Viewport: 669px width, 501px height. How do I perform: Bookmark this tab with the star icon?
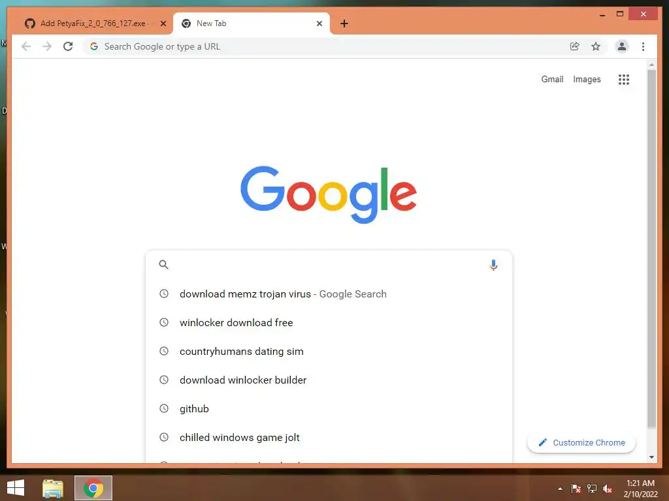pos(596,46)
